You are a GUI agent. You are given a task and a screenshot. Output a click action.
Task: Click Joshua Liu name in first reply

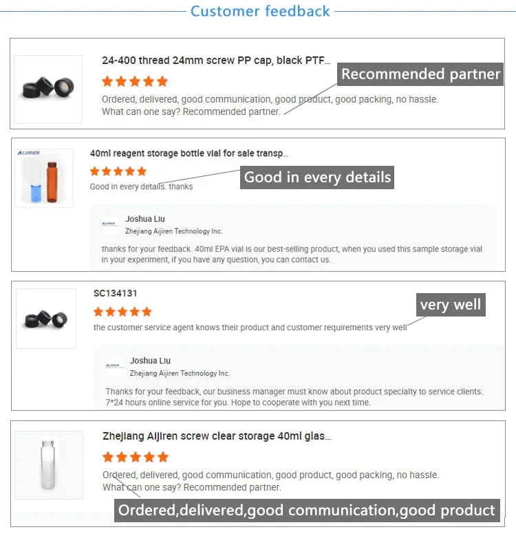pos(144,219)
